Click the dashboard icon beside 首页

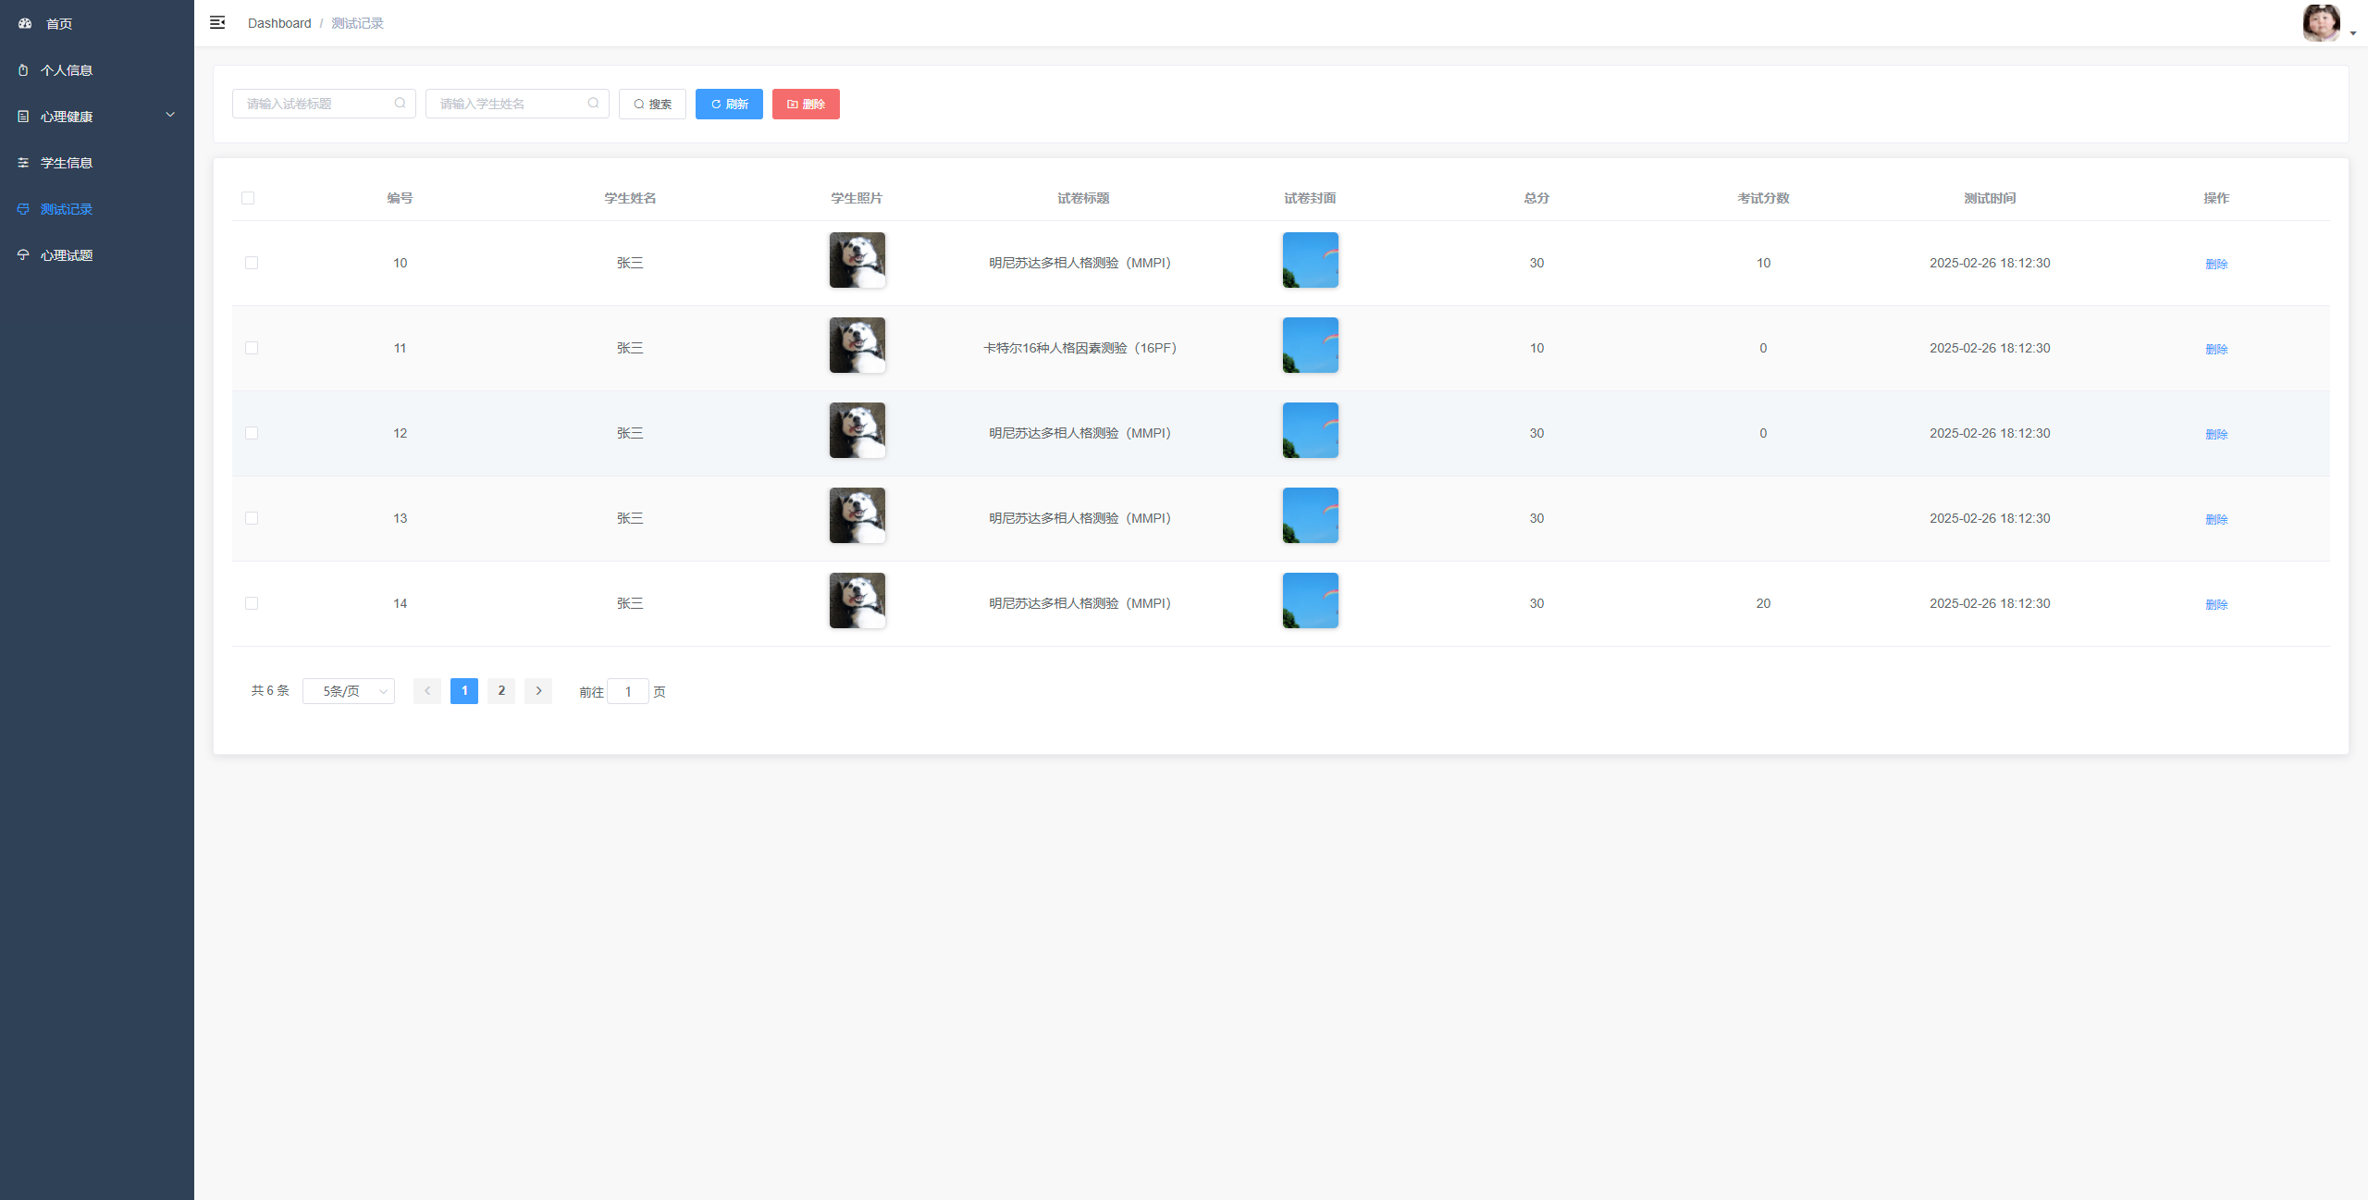25,23
